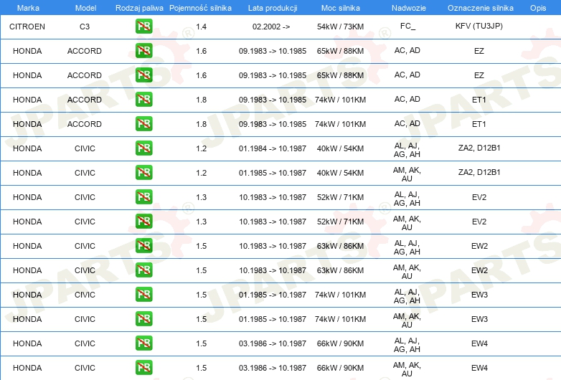Select the CITROEN brand cell
The image size is (561, 380).
[x=27, y=27]
